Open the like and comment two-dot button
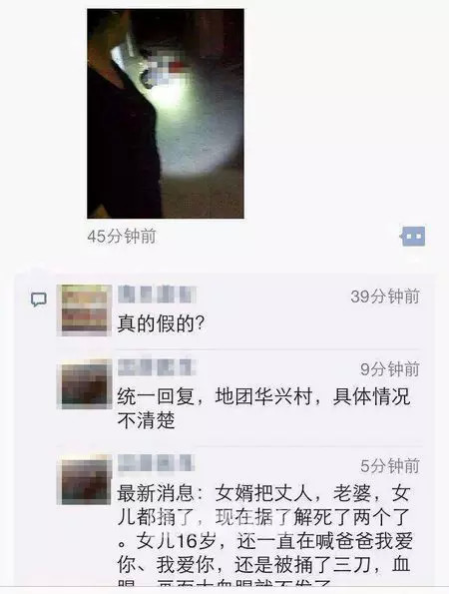Viewport: 449px width, 594px height. pyautogui.click(x=413, y=237)
